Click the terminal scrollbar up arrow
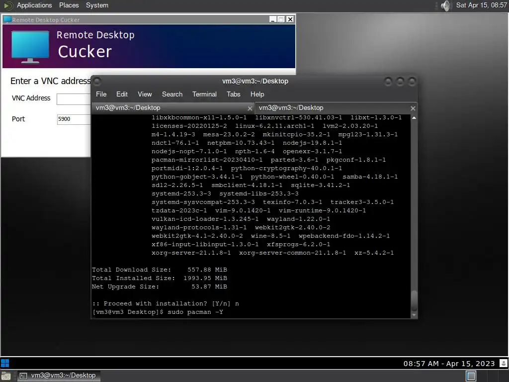Screen dimensions: 509x382 click(414, 118)
